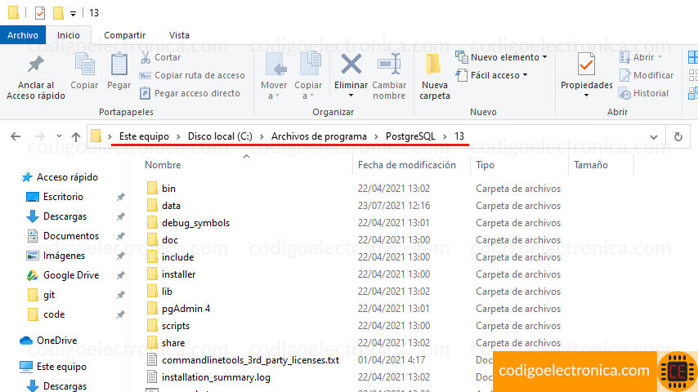Go forward with the right arrow
698x392 pixels.
point(39,136)
